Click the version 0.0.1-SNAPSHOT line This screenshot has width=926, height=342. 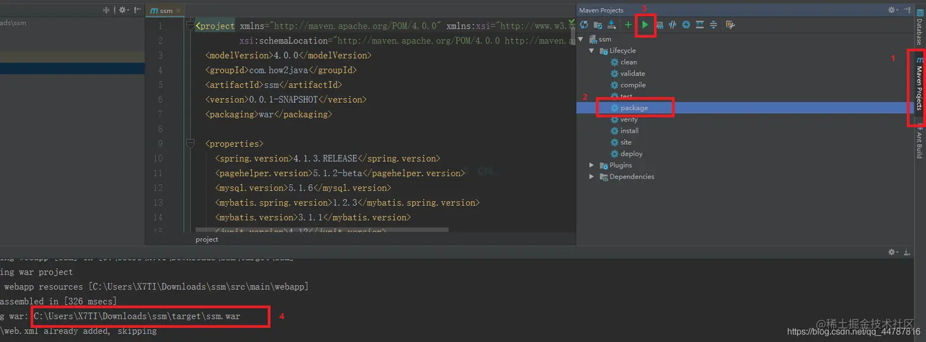286,100
